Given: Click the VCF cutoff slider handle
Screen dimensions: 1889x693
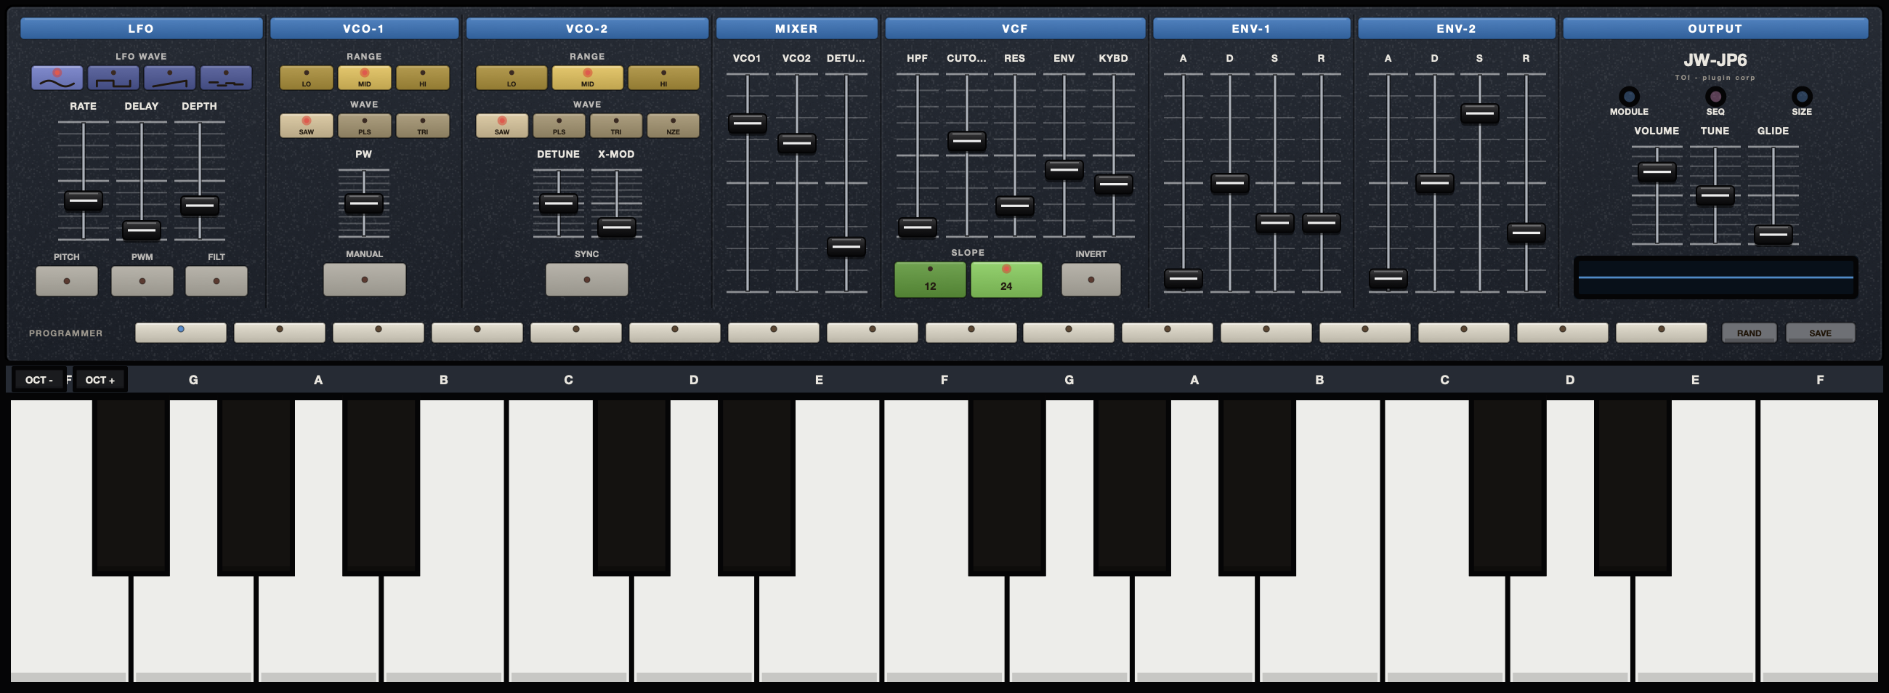Looking at the screenshot, I should (x=966, y=141).
